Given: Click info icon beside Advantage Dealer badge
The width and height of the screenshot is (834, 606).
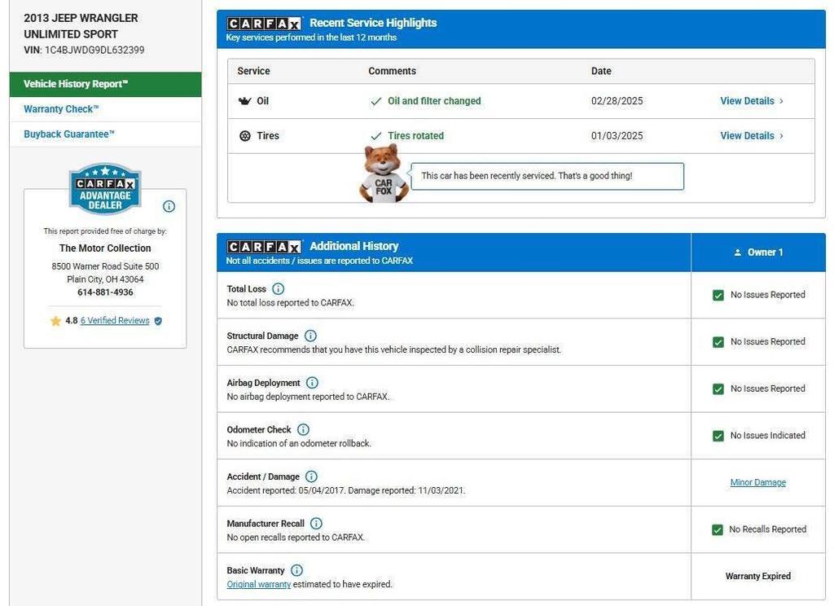Looking at the screenshot, I should (169, 206).
